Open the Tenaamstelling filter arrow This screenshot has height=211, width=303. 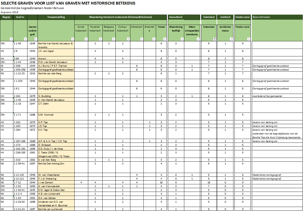(73, 39)
